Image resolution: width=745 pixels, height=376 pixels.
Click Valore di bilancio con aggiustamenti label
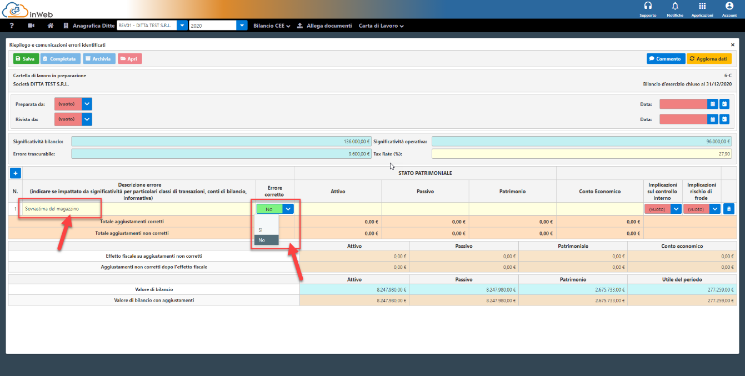pos(154,300)
